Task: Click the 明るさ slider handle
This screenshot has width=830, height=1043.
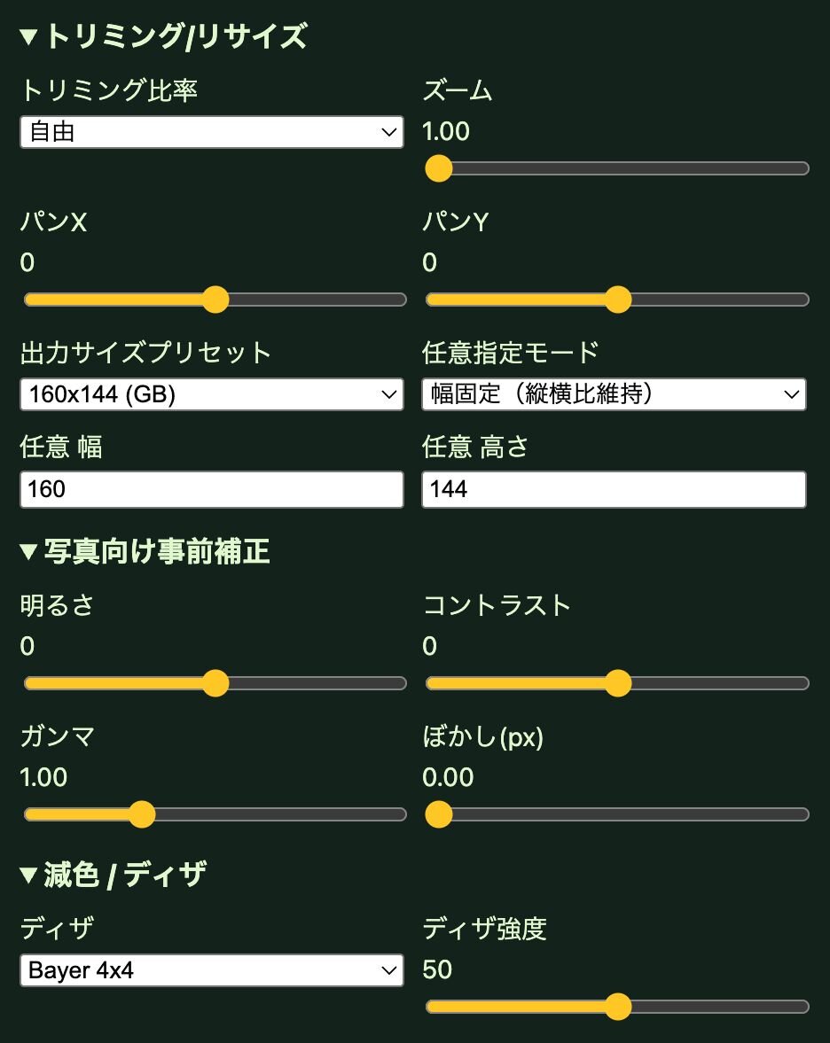Action: pyautogui.click(x=215, y=683)
